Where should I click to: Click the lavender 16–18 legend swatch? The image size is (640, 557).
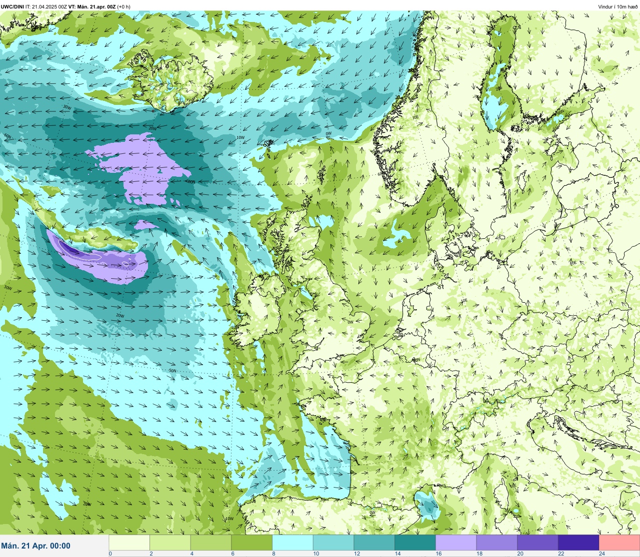click(456, 543)
